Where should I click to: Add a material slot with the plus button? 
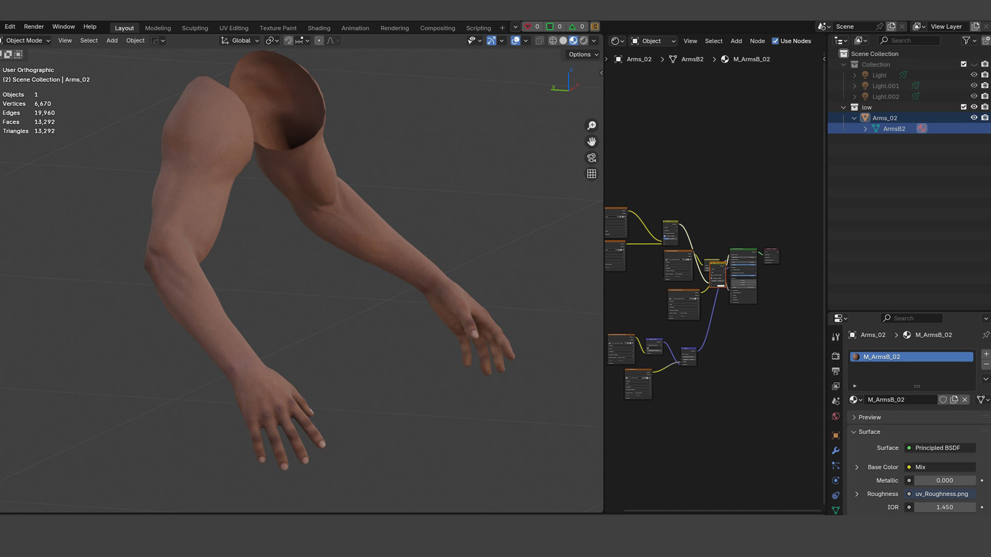[986, 354]
